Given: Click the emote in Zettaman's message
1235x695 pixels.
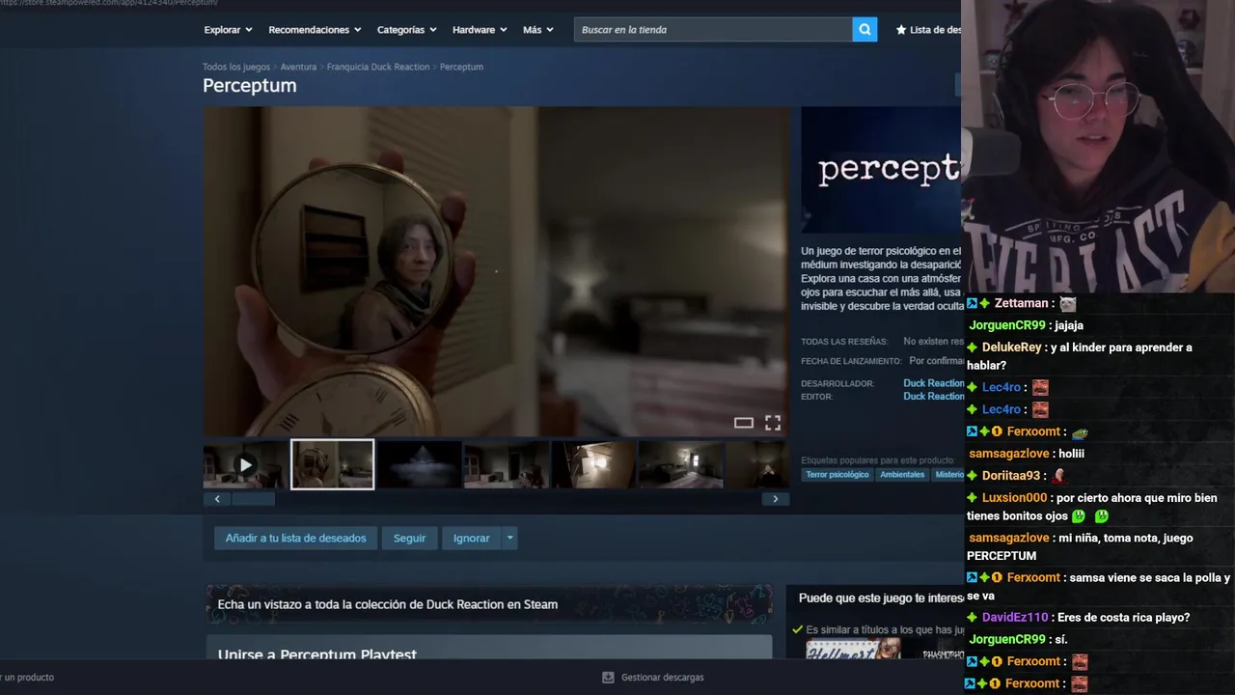Looking at the screenshot, I should point(1067,303).
